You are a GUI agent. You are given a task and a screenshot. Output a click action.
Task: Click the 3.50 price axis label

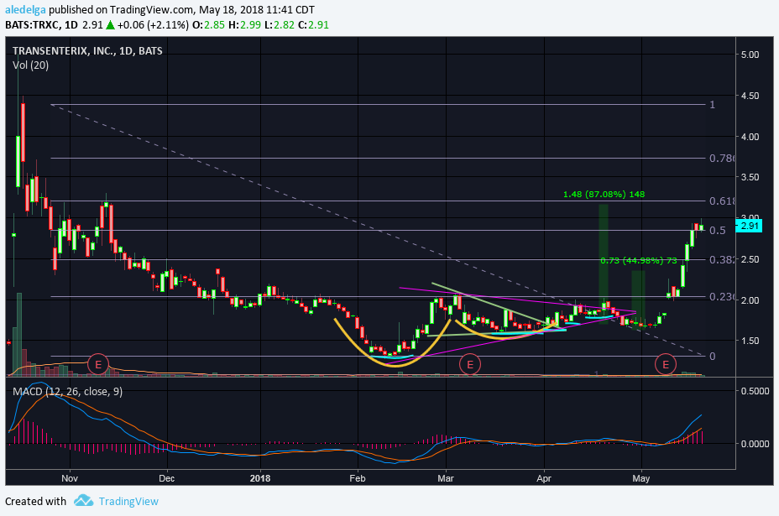750,177
